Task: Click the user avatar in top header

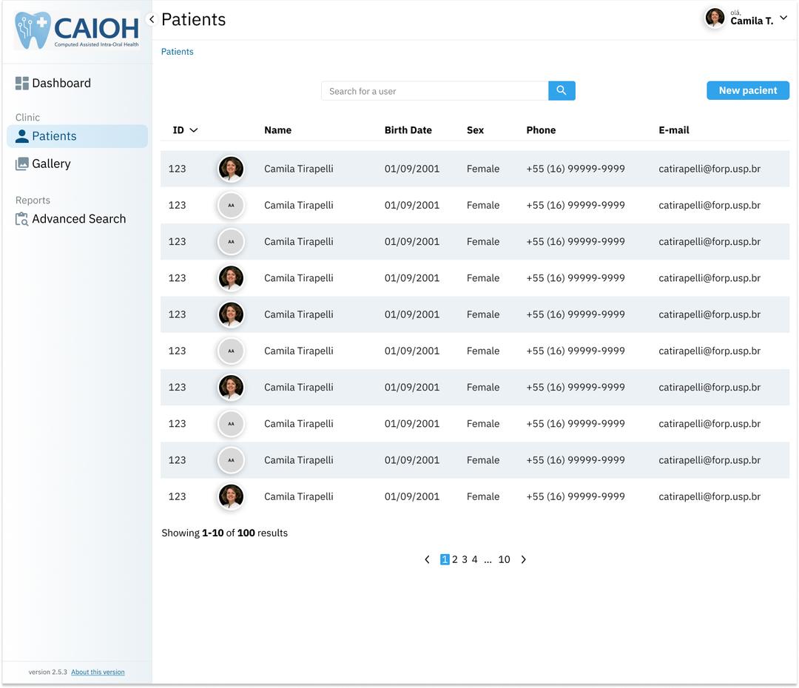Action: pos(715,18)
